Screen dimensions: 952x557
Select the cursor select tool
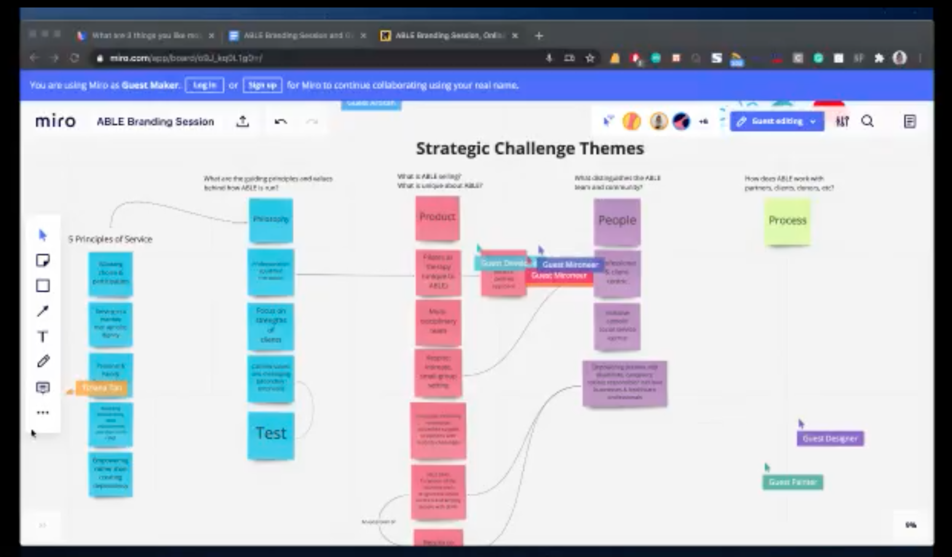coord(43,236)
